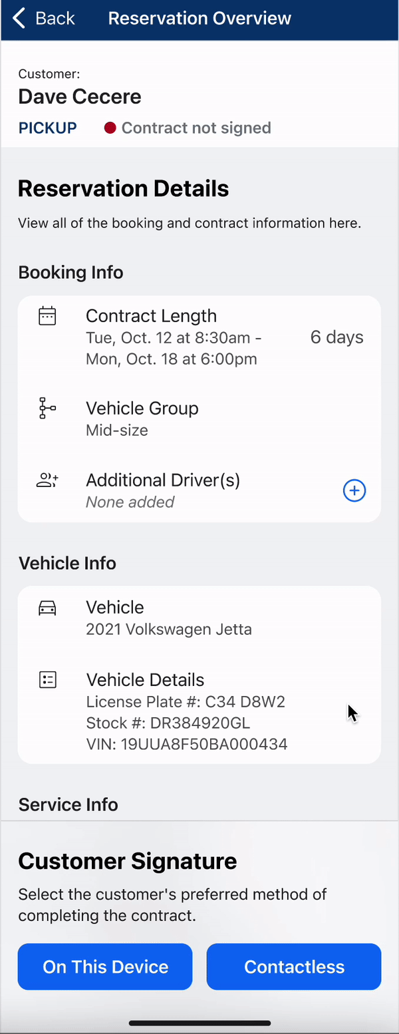Click the Vehicle Group hierarchy icon

coord(47,408)
